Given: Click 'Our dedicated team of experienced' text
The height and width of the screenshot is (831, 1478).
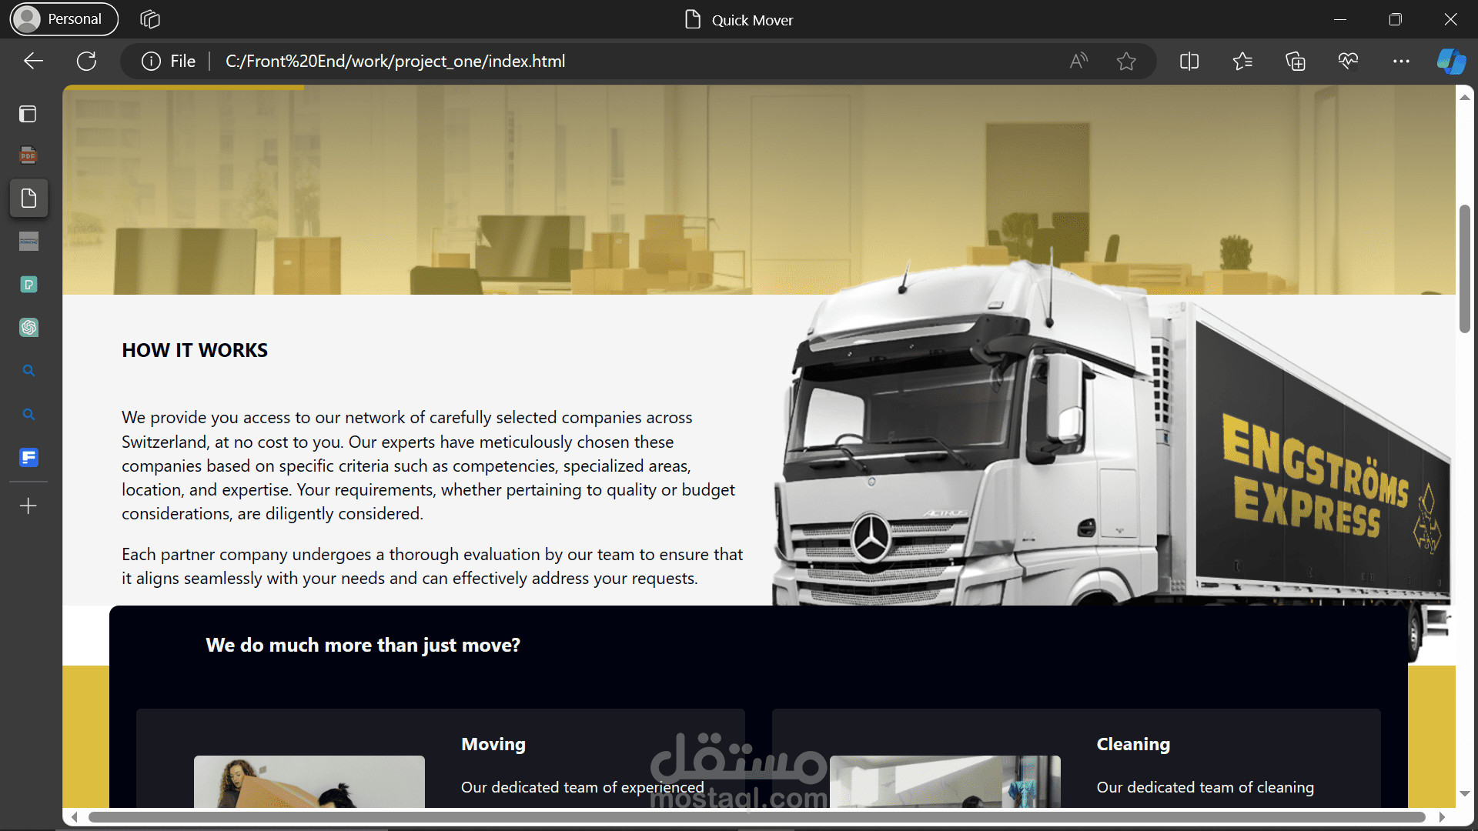Looking at the screenshot, I should (x=583, y=787).
